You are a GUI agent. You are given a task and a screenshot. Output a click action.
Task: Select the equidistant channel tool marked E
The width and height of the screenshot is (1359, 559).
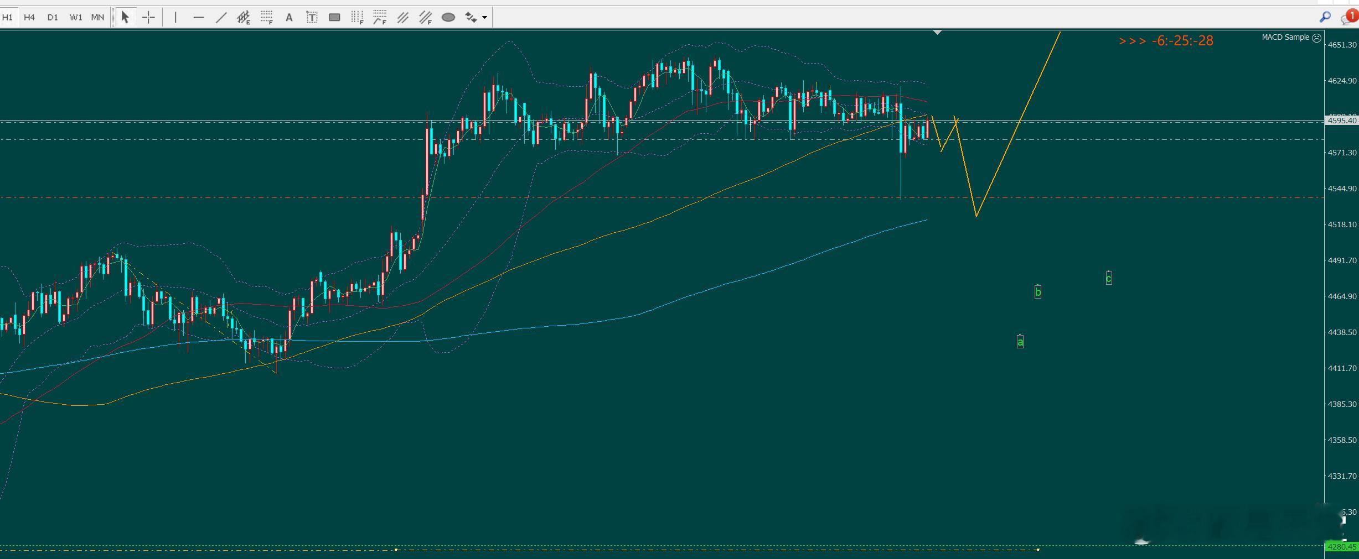pos(244,18)
